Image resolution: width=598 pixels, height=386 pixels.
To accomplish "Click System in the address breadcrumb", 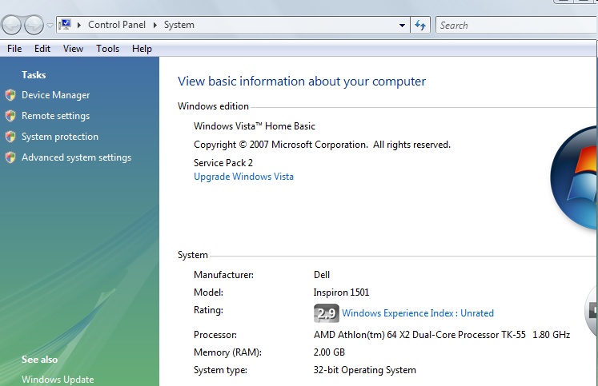I will click(x=179, y=25).
